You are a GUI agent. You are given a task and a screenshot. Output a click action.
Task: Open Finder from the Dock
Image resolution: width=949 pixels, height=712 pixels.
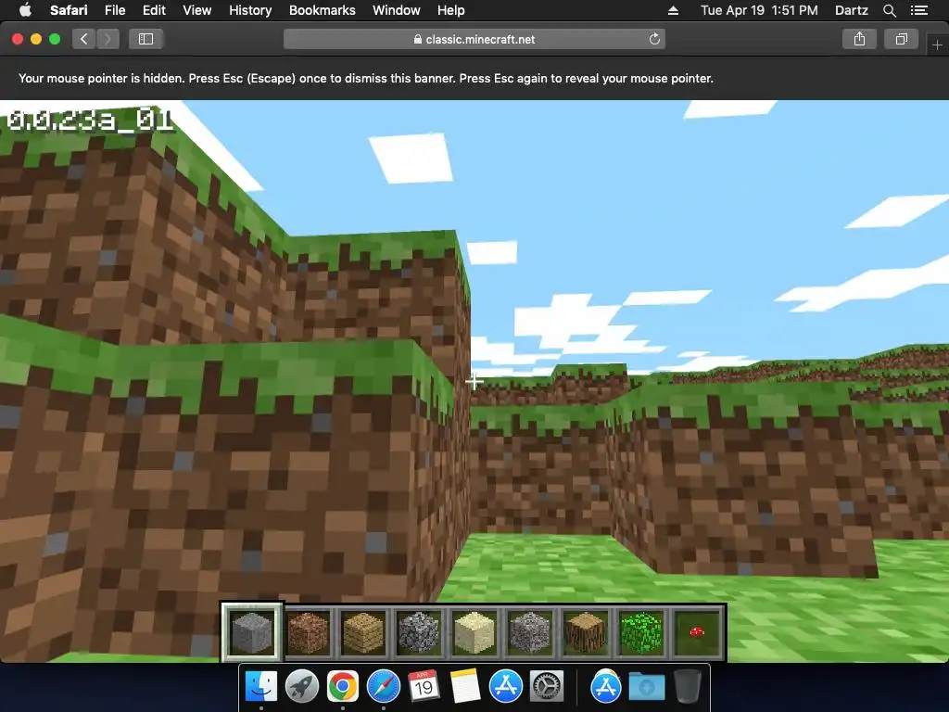261,686
